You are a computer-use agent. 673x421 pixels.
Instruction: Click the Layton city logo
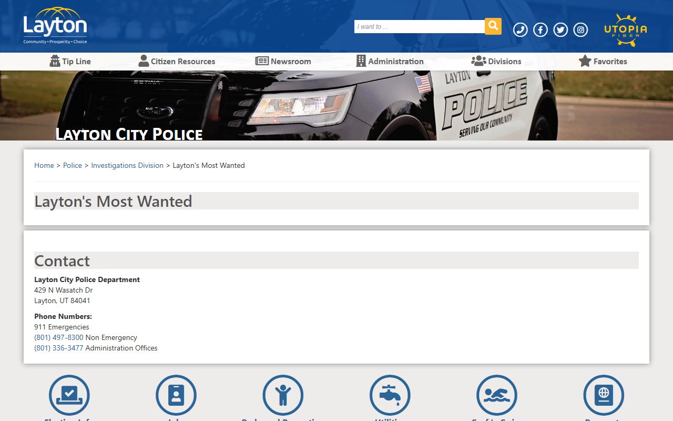(x=55, y=25)
